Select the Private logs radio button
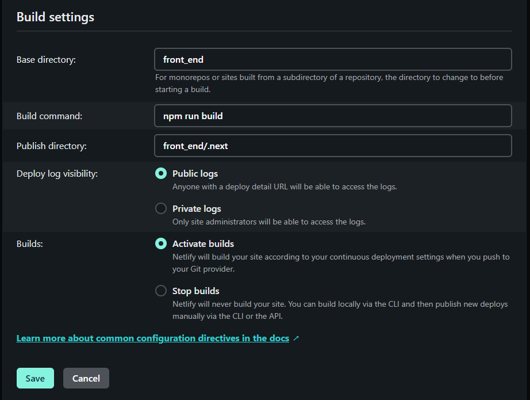The width and height of the screenshot is (530, 400). 161,209
